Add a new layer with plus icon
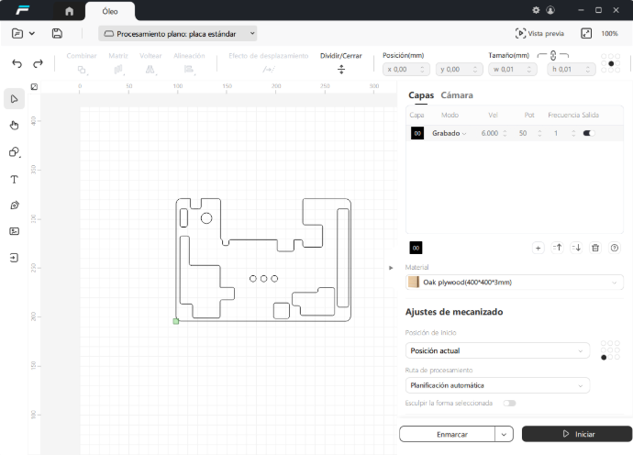The image size is (633, 455). click(539, 248)
